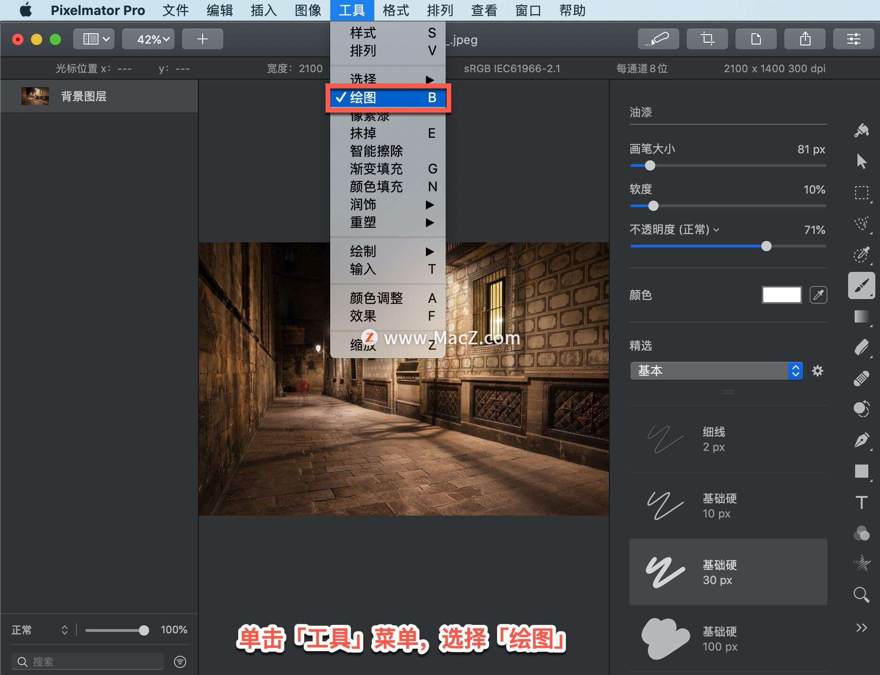Open the 文件 menu

(x=175, y=10)
